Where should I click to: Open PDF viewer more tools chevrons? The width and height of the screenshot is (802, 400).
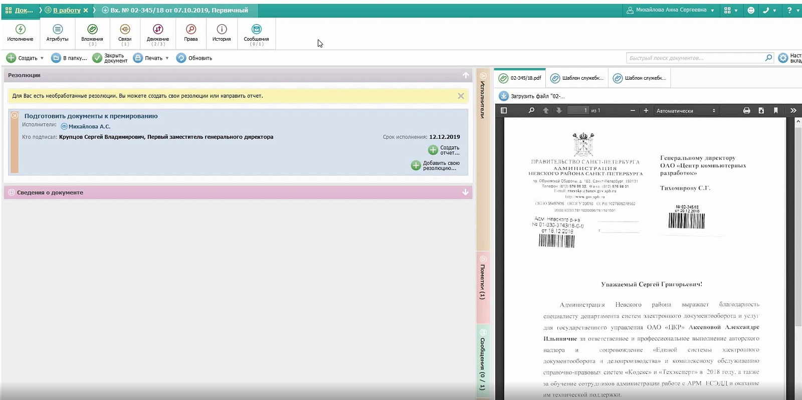point(793,110)
